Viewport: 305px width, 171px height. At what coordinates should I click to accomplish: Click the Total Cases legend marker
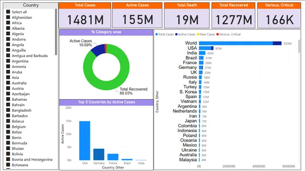point(157,34)
